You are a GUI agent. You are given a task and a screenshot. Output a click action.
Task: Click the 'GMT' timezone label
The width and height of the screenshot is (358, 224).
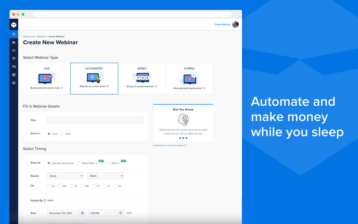click(129, 213)
